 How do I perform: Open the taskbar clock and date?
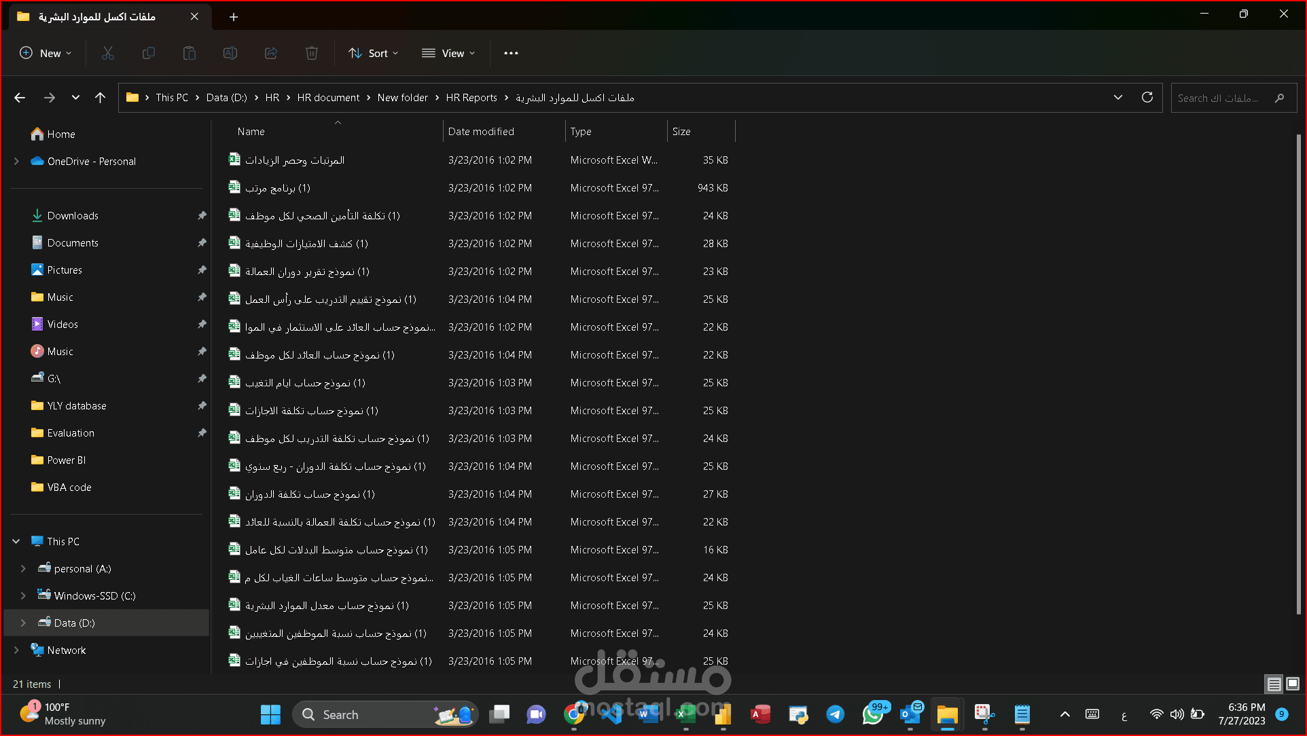click(x=1241, y=714)
